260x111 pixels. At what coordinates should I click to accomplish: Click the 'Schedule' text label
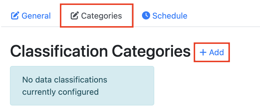tap(170, 16)
